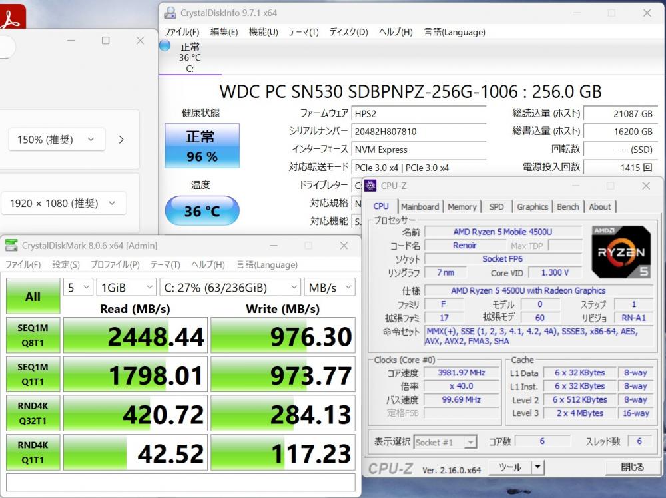666x498 pixels.
Task: Click the CPU name AMD Ryzen 5 Mobile 4500U
Action: [503, 232]
